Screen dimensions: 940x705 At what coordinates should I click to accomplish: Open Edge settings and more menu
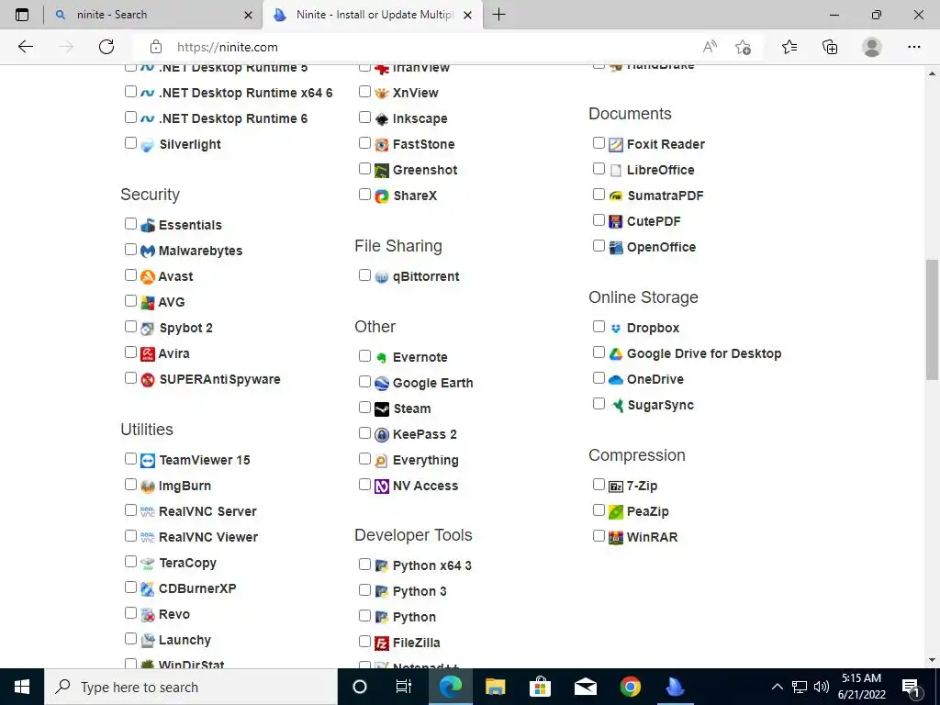pos(913,47)
